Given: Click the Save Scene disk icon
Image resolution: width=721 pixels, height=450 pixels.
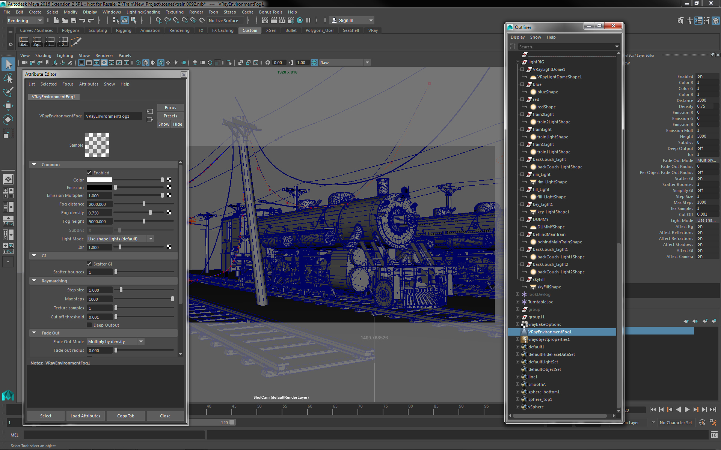Looking at the screenshot, I should pyautogui.click(x=74, y=21).
